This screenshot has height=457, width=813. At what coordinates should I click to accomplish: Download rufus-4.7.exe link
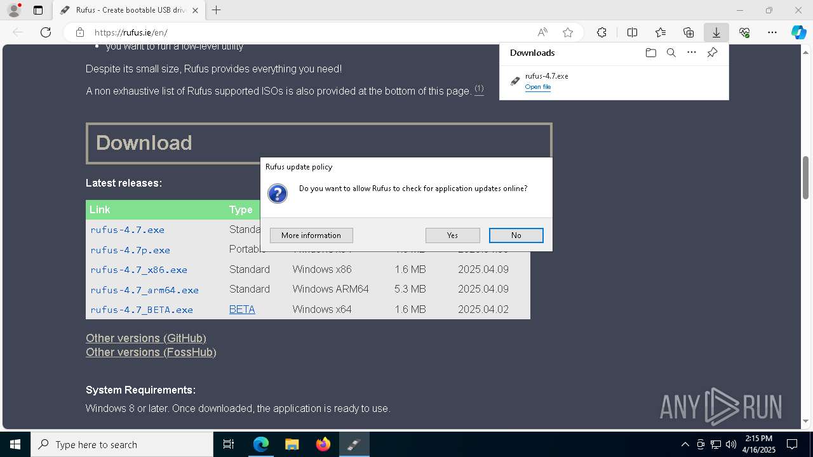point(128,230)
